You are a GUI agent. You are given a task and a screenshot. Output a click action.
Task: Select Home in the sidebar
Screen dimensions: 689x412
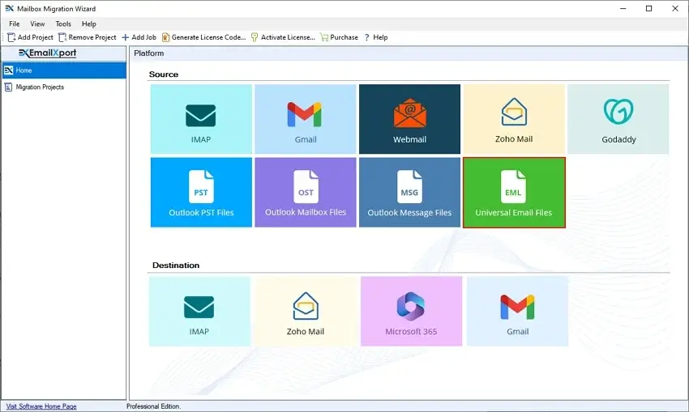click(x=64, y=70)
